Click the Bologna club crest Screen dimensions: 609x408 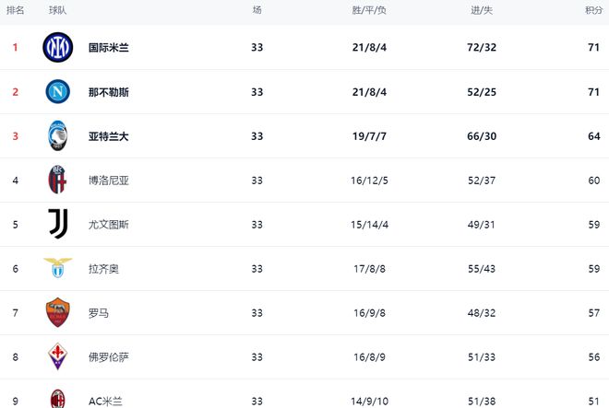(57, 181)
